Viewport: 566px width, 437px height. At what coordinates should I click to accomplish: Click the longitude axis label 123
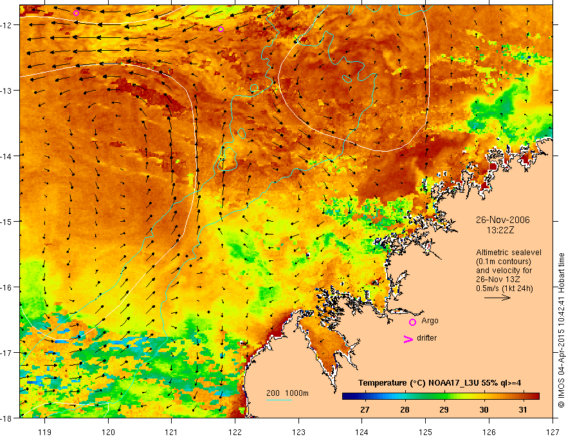coord(298,432)
